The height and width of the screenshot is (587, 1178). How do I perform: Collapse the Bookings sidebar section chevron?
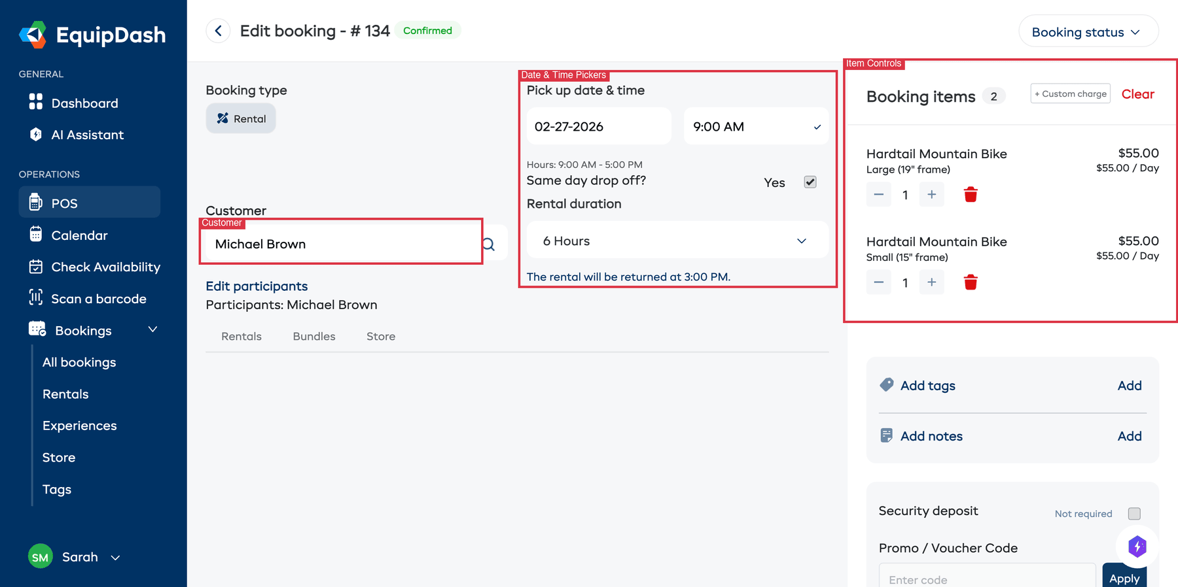pos(152,329)
